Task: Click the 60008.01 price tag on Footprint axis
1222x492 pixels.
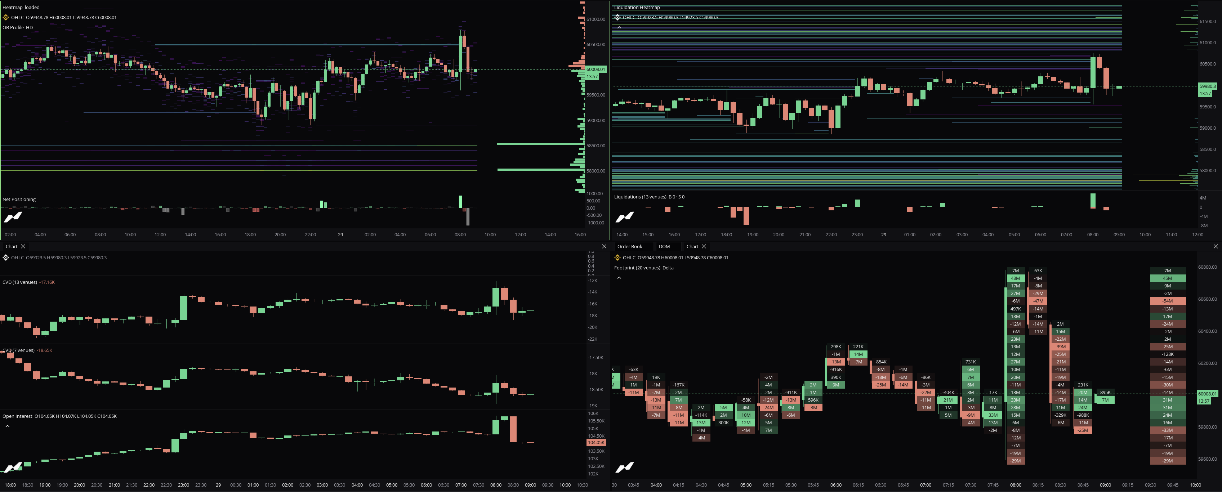Action: (x=1207, y=394)
